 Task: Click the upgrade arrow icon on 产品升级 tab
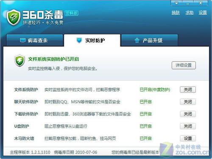click(x=137, y=40)
